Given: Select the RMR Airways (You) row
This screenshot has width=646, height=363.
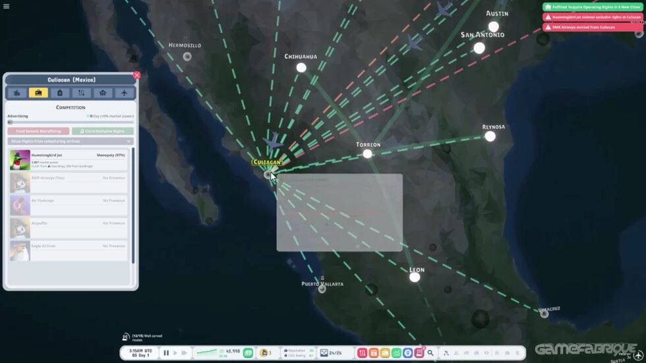Looking at the screenshot, I should (x=69, y=182).
